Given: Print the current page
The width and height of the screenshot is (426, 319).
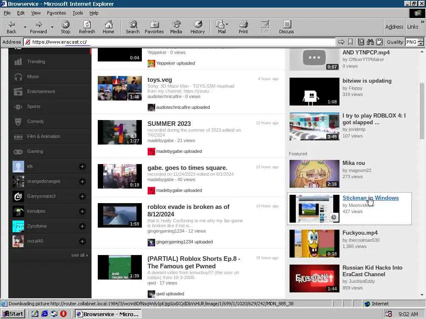Looking at the screenshot, I should (243, 27).
